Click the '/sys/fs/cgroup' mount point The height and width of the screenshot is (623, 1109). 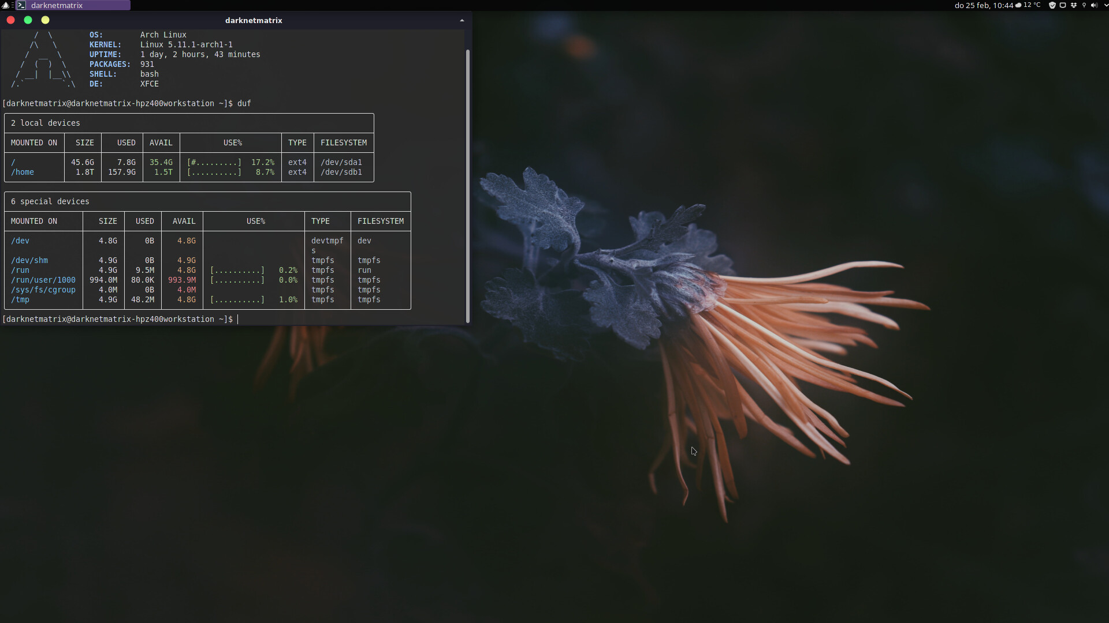point(43,290)
